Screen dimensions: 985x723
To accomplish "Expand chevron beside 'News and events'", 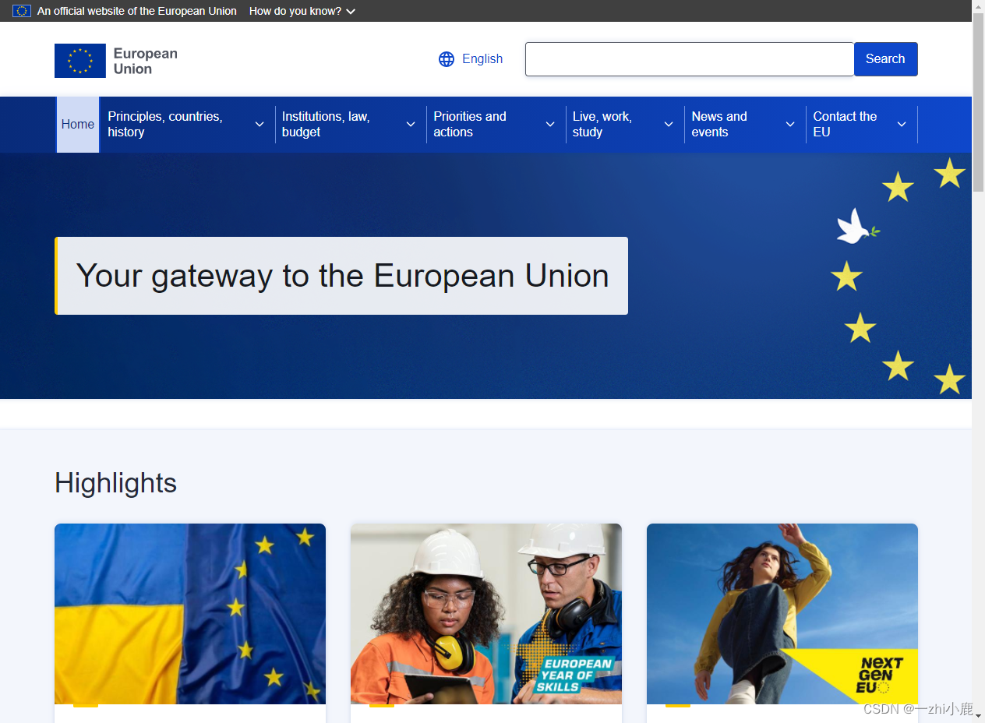I will pos(790,125).
